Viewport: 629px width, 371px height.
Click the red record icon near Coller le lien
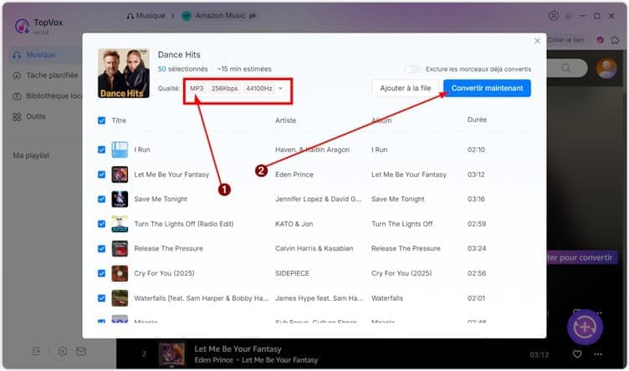600,40
